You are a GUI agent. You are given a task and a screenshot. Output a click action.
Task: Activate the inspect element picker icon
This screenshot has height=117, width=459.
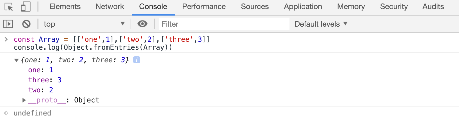[9, 7]
